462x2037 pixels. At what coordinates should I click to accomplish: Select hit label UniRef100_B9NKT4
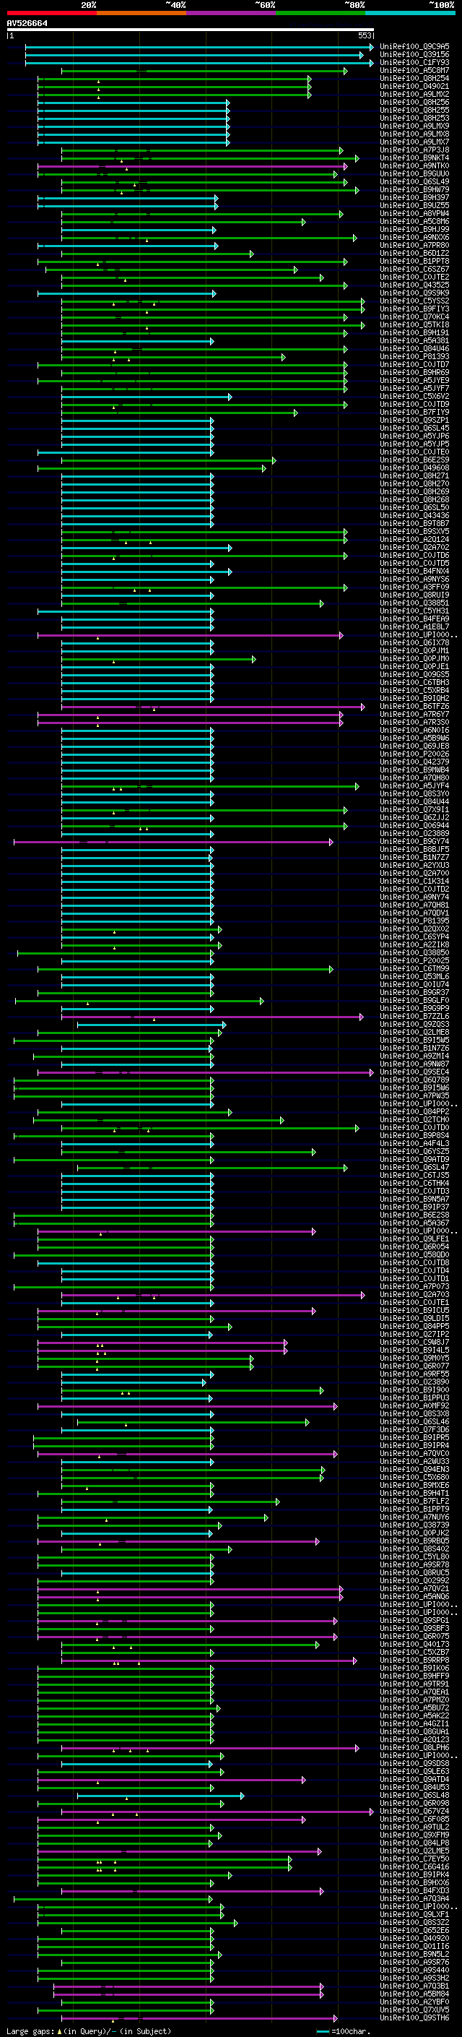click(414, 158)
